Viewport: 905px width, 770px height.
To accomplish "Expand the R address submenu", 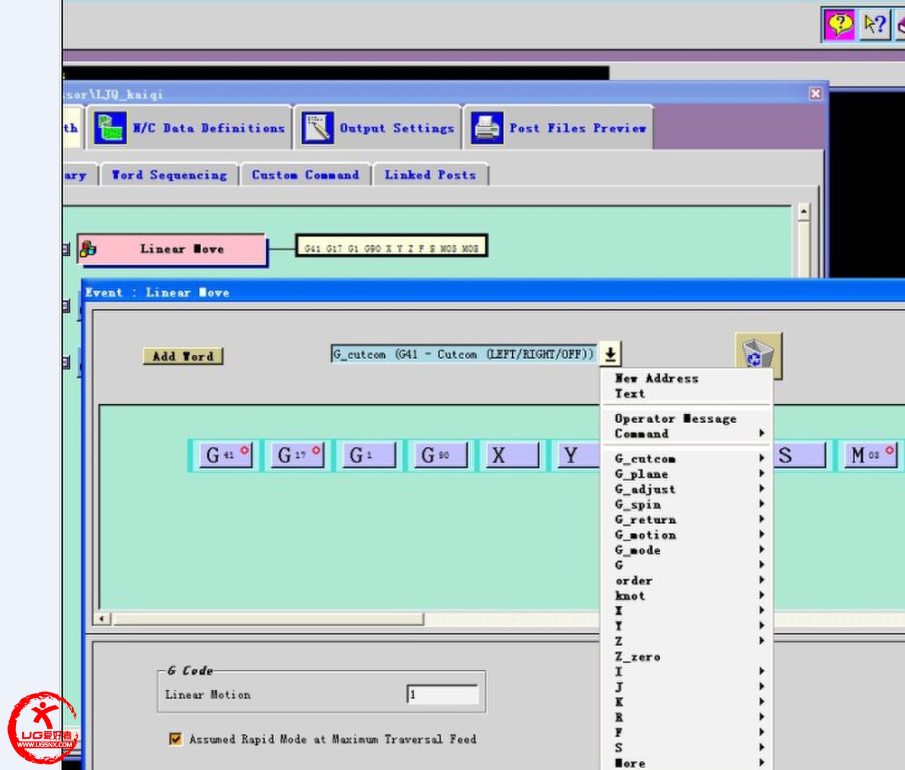I will (686, 717).
